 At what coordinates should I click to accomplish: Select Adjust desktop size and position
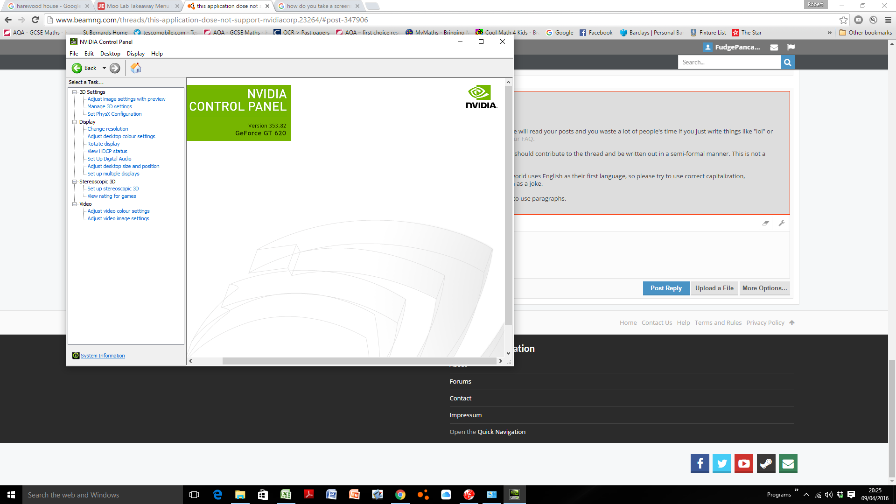tap(123, 166)
